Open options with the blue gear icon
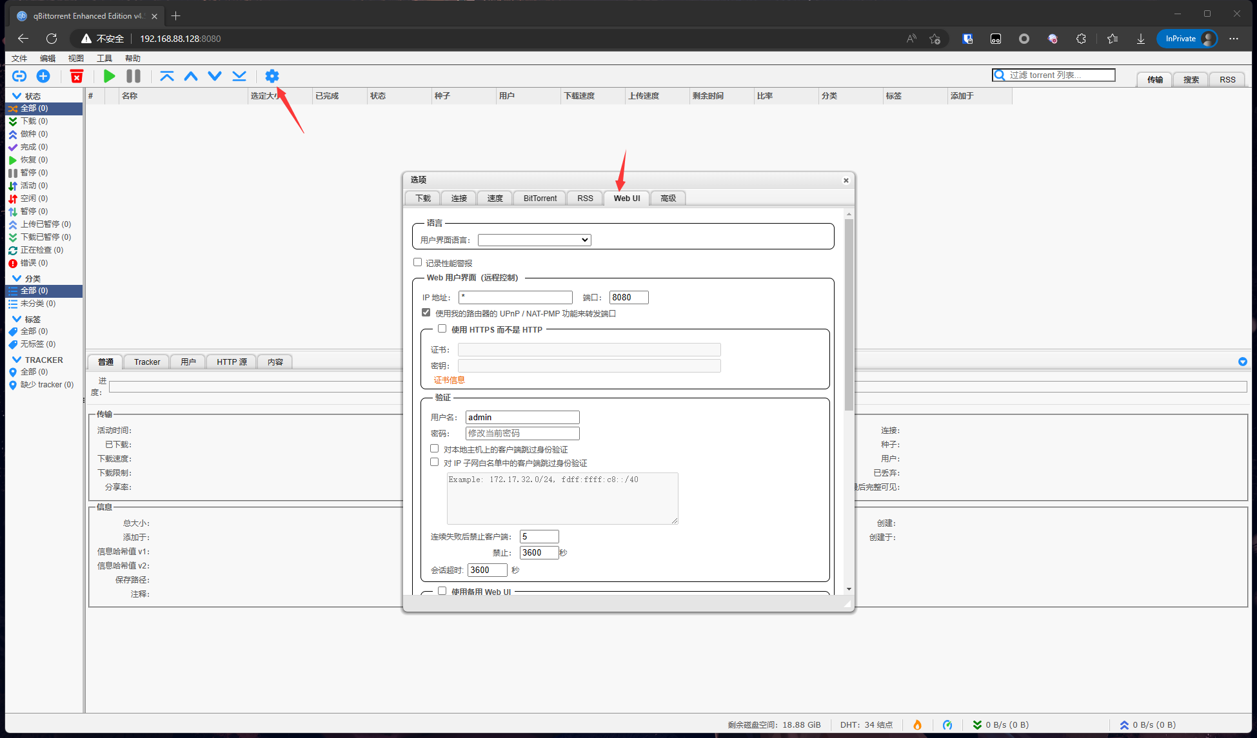This screenshot has height=738, width=1257. click(272, 76)
